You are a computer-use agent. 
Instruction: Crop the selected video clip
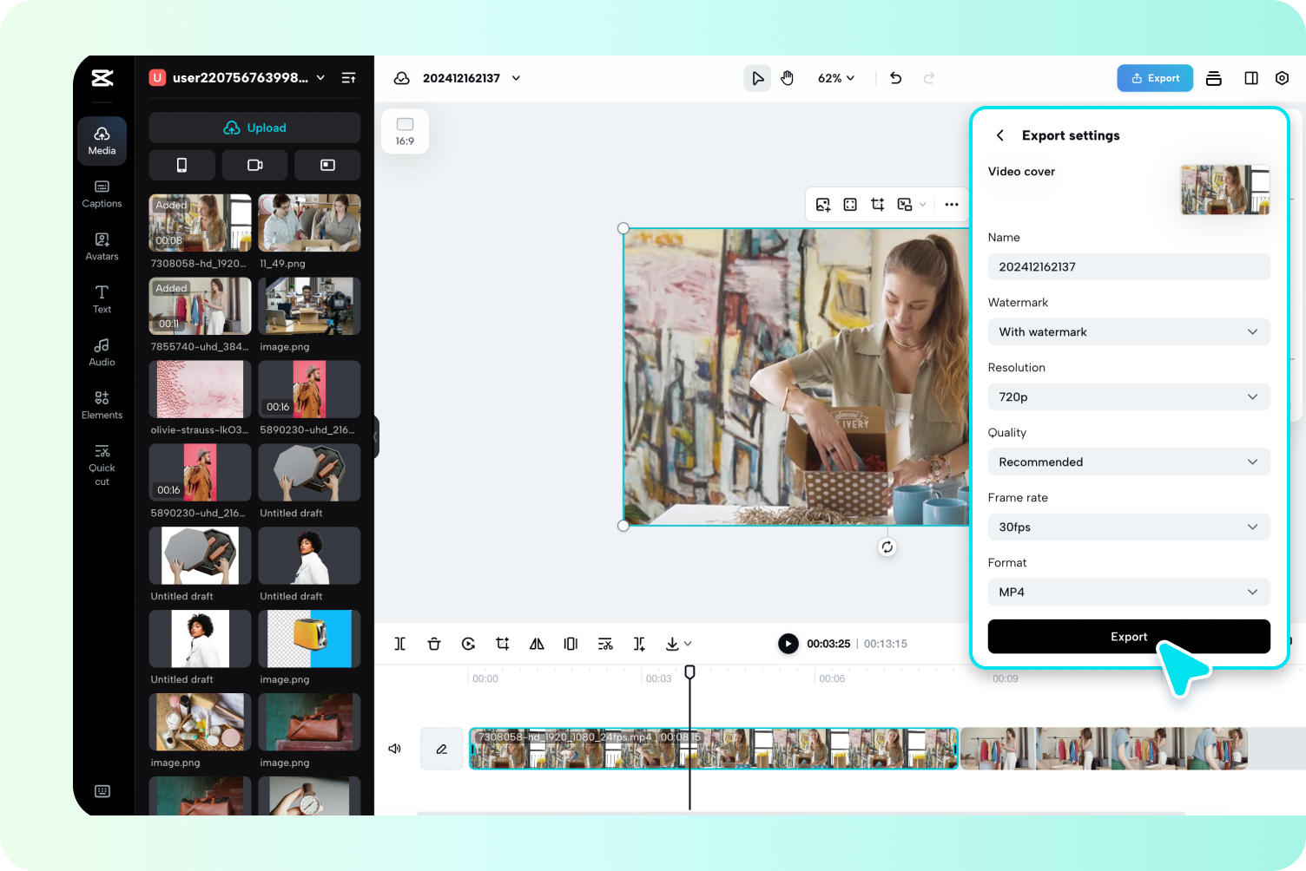(x=502, y=644)
